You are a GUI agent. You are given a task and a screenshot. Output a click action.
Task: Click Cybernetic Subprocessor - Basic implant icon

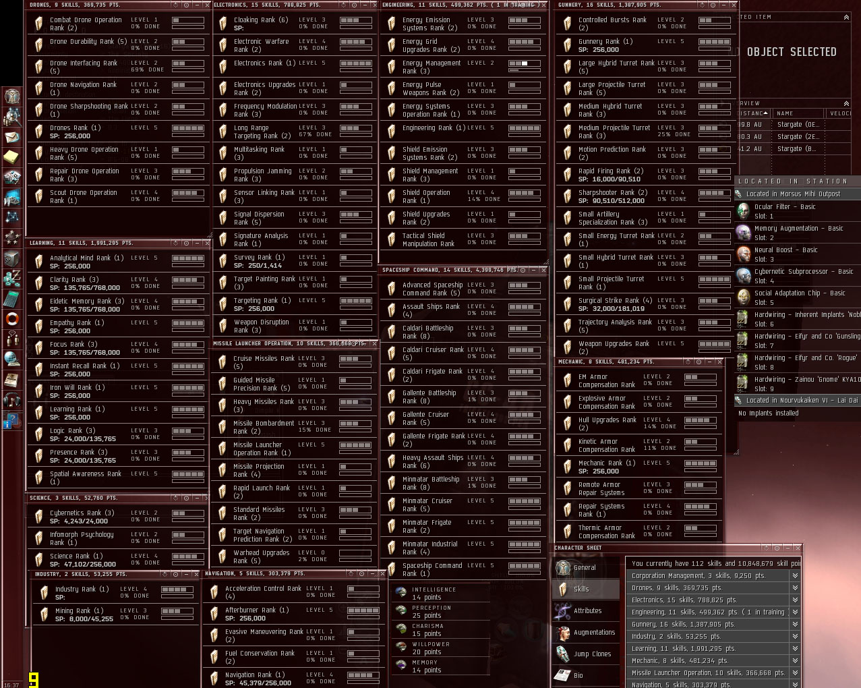click(743, 276)
